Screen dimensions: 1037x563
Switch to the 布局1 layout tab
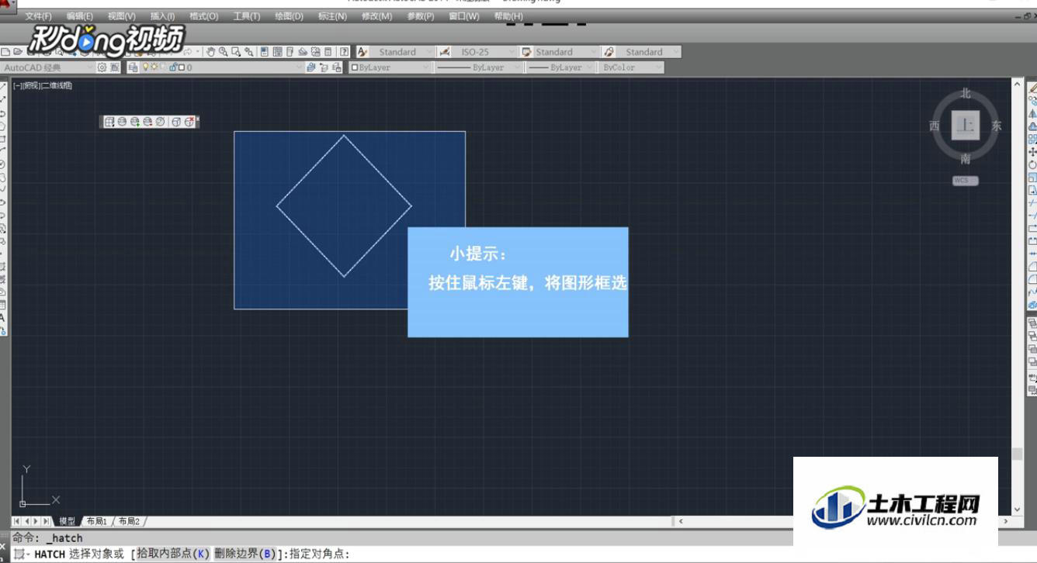(97, 521)
